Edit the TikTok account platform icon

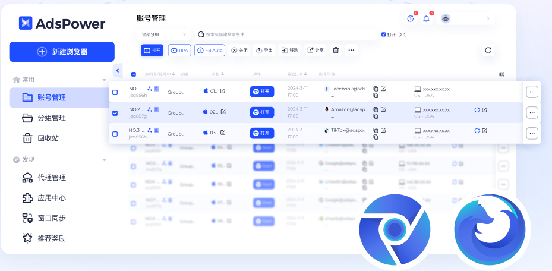coord(383,130)
